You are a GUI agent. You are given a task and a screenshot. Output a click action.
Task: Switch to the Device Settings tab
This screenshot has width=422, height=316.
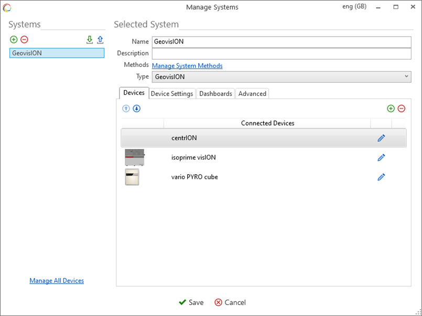pos(172,94)
